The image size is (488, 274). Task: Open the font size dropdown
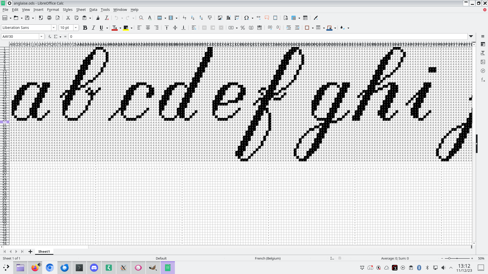point(75,28)
